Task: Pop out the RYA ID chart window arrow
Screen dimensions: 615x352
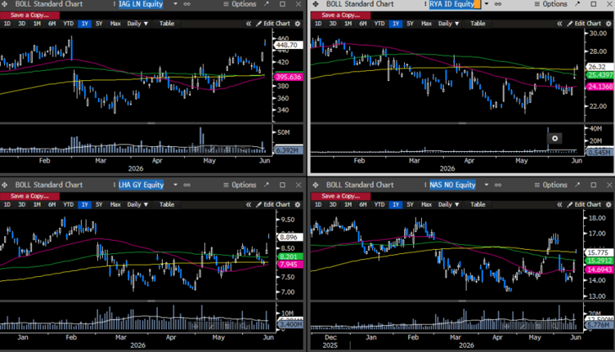Action: [577, 4]
